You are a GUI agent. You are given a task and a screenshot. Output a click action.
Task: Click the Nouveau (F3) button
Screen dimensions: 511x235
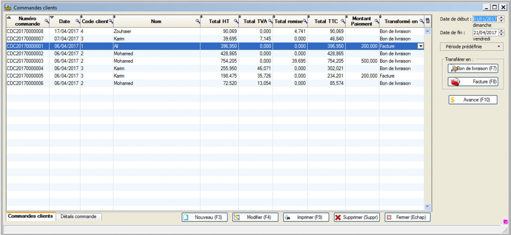pyautogui.click(x=205, y=217)
